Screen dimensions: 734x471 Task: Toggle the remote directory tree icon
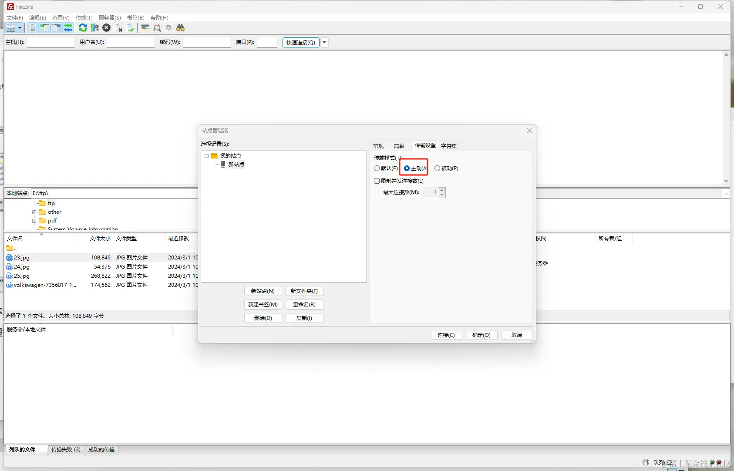[56, 28]
